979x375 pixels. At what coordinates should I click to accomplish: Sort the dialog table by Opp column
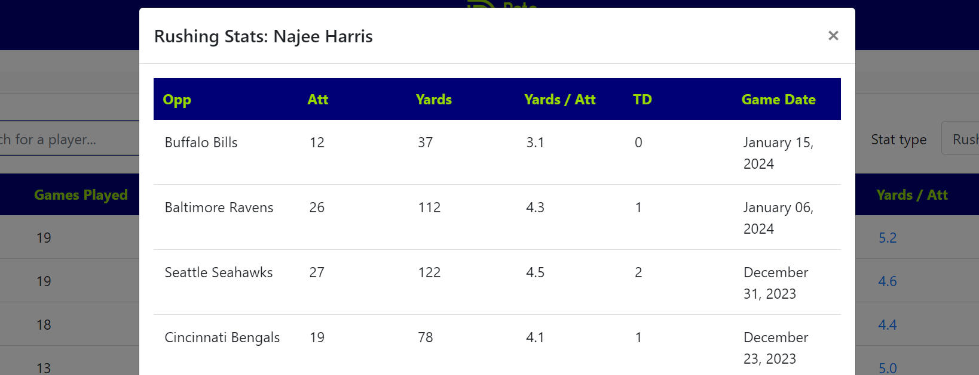pyautogui.click(x=177, y=100)
